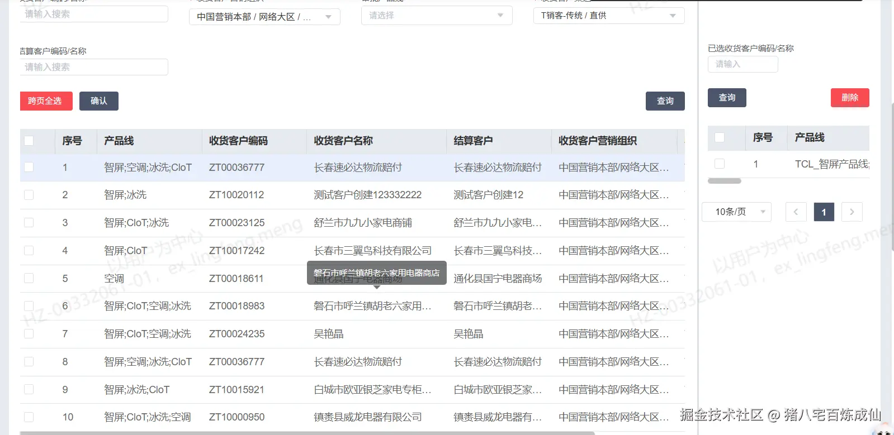Click the cell ZT10017242
This screenshot has width=894, height=435.
(x=237, y=251)
